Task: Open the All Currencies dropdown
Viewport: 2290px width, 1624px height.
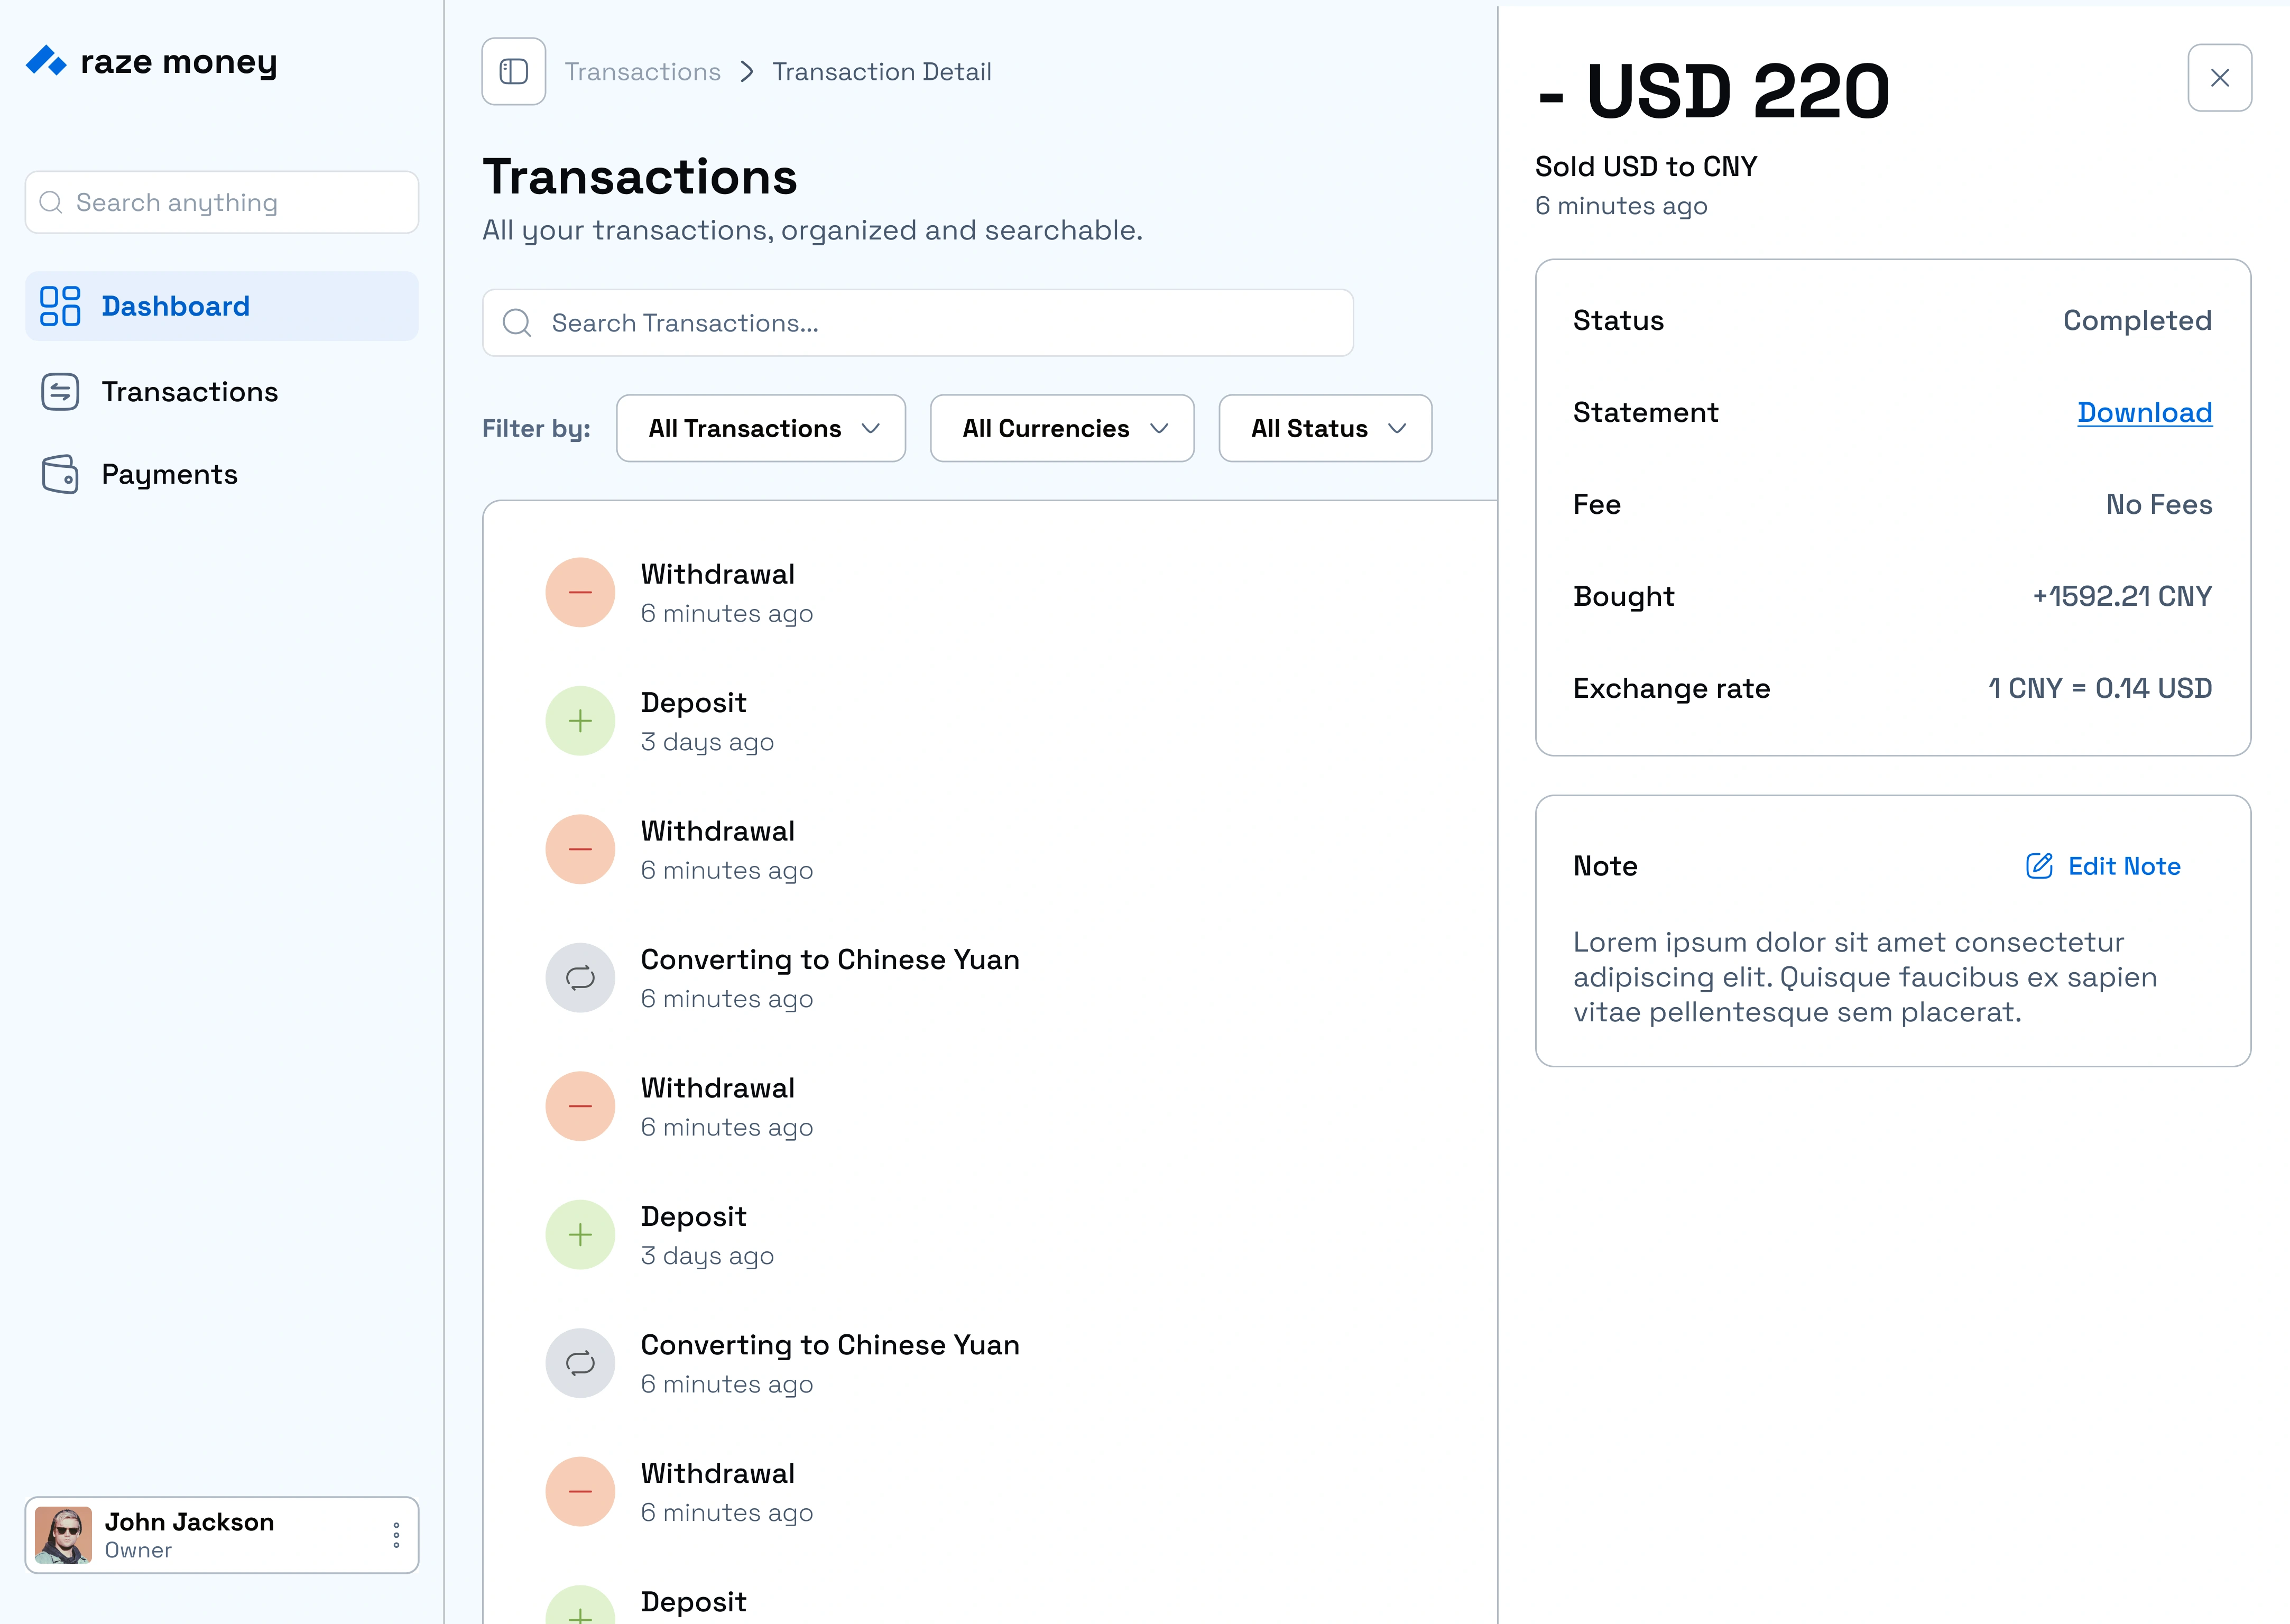Action: (x=1061, y=428)
